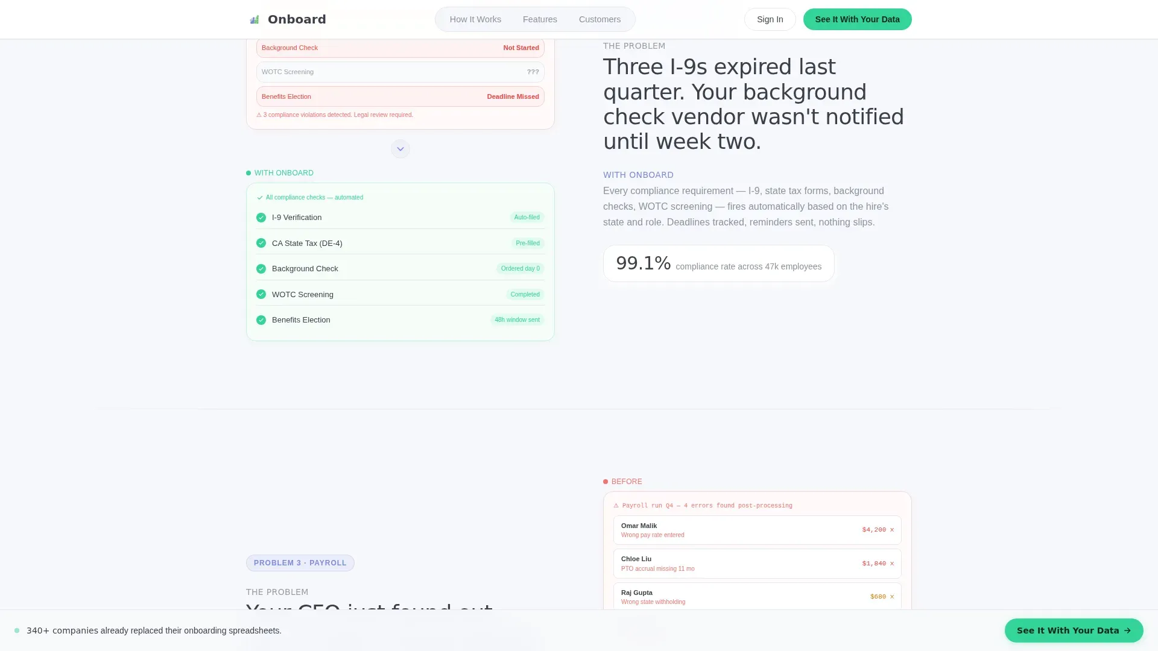
Task: Click the Deadline Missed status
Action: [x=513, y=96]
